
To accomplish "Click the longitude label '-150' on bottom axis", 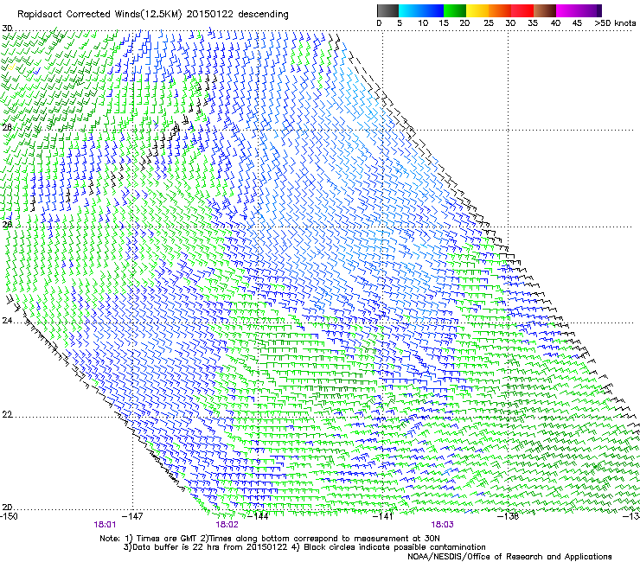I will click(9, 516).
